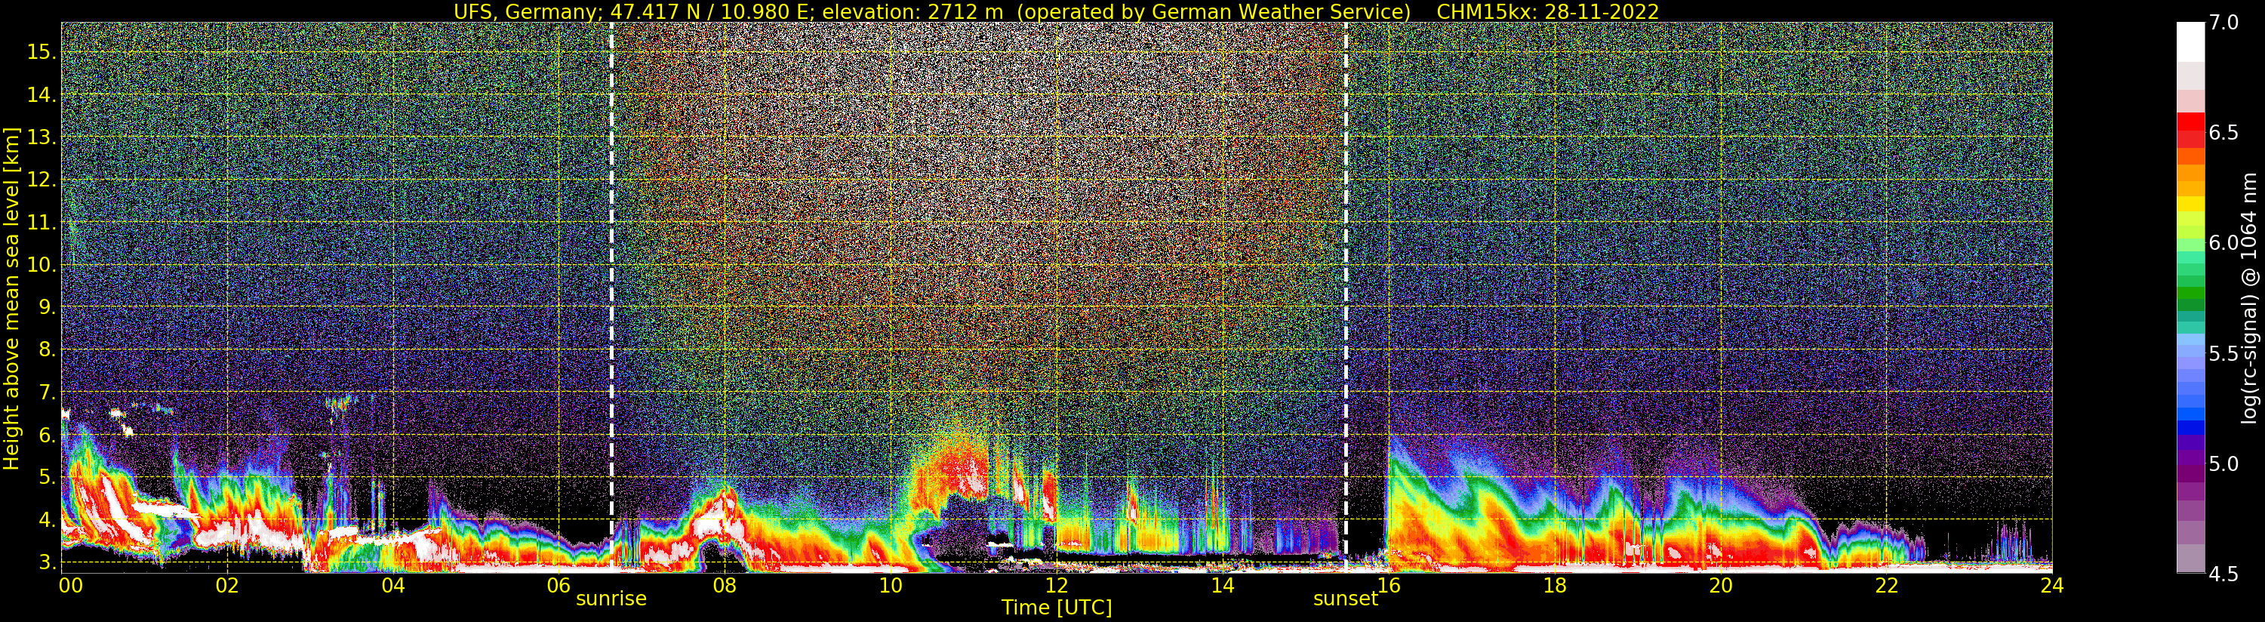Click the time axis tick "10"
This screenshot has height=622, width=2265.
point(891,585)
